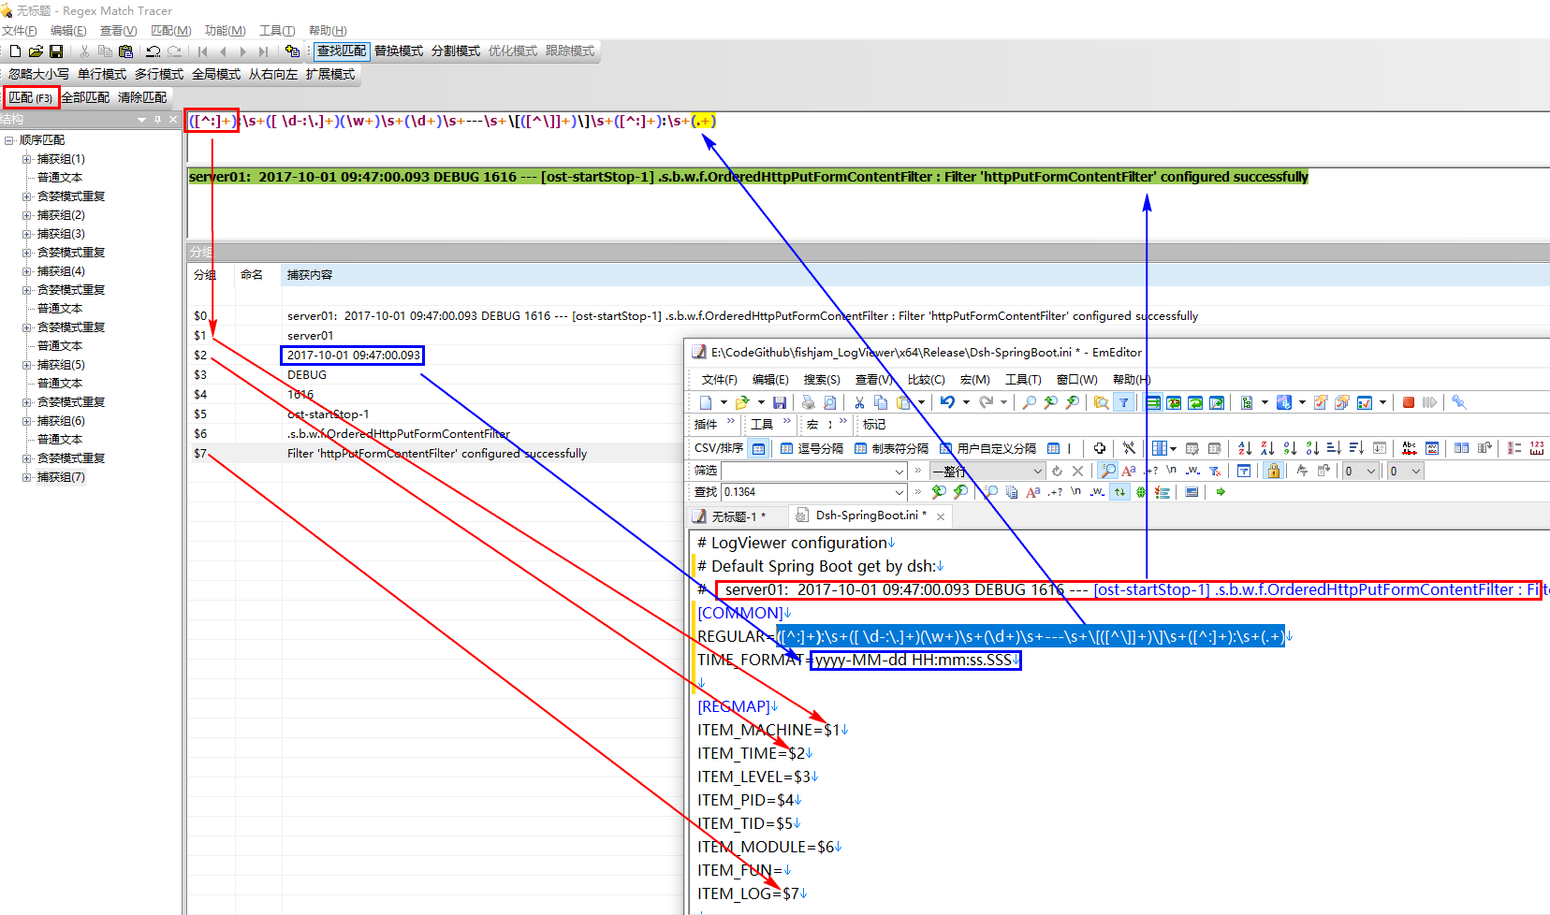Save via floppy icon in Regex Match Tracer
The image size is (1550, 915).
(56, 51)
